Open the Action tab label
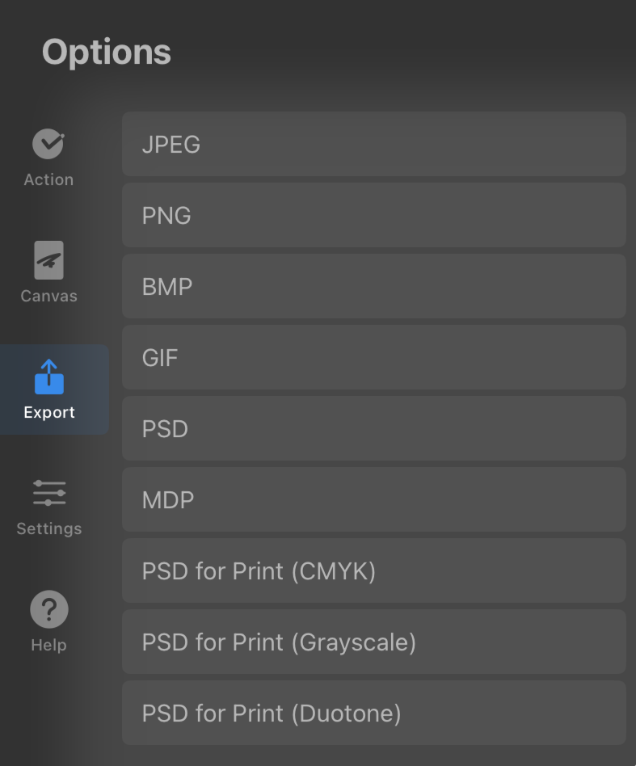 (48, 179)
